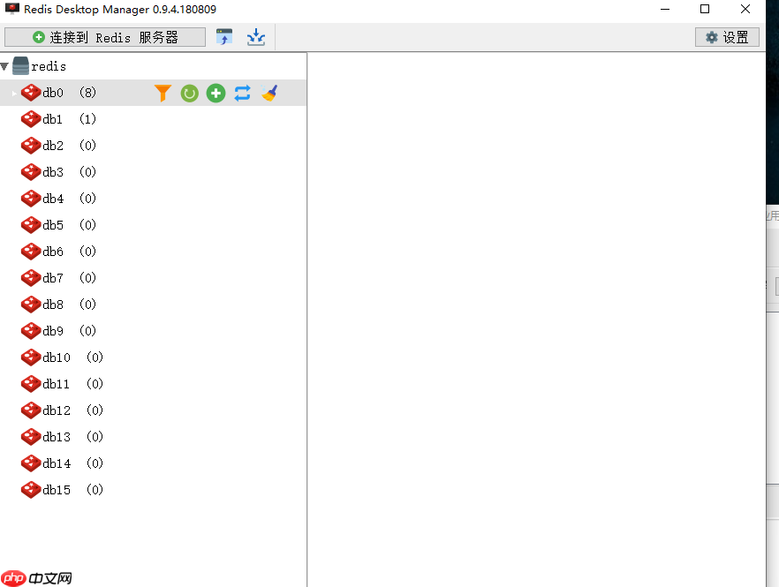Viewport: 779px width, 587px height.
Task: Collapse the redis connection tree
Action: click(x=4, y=66)
